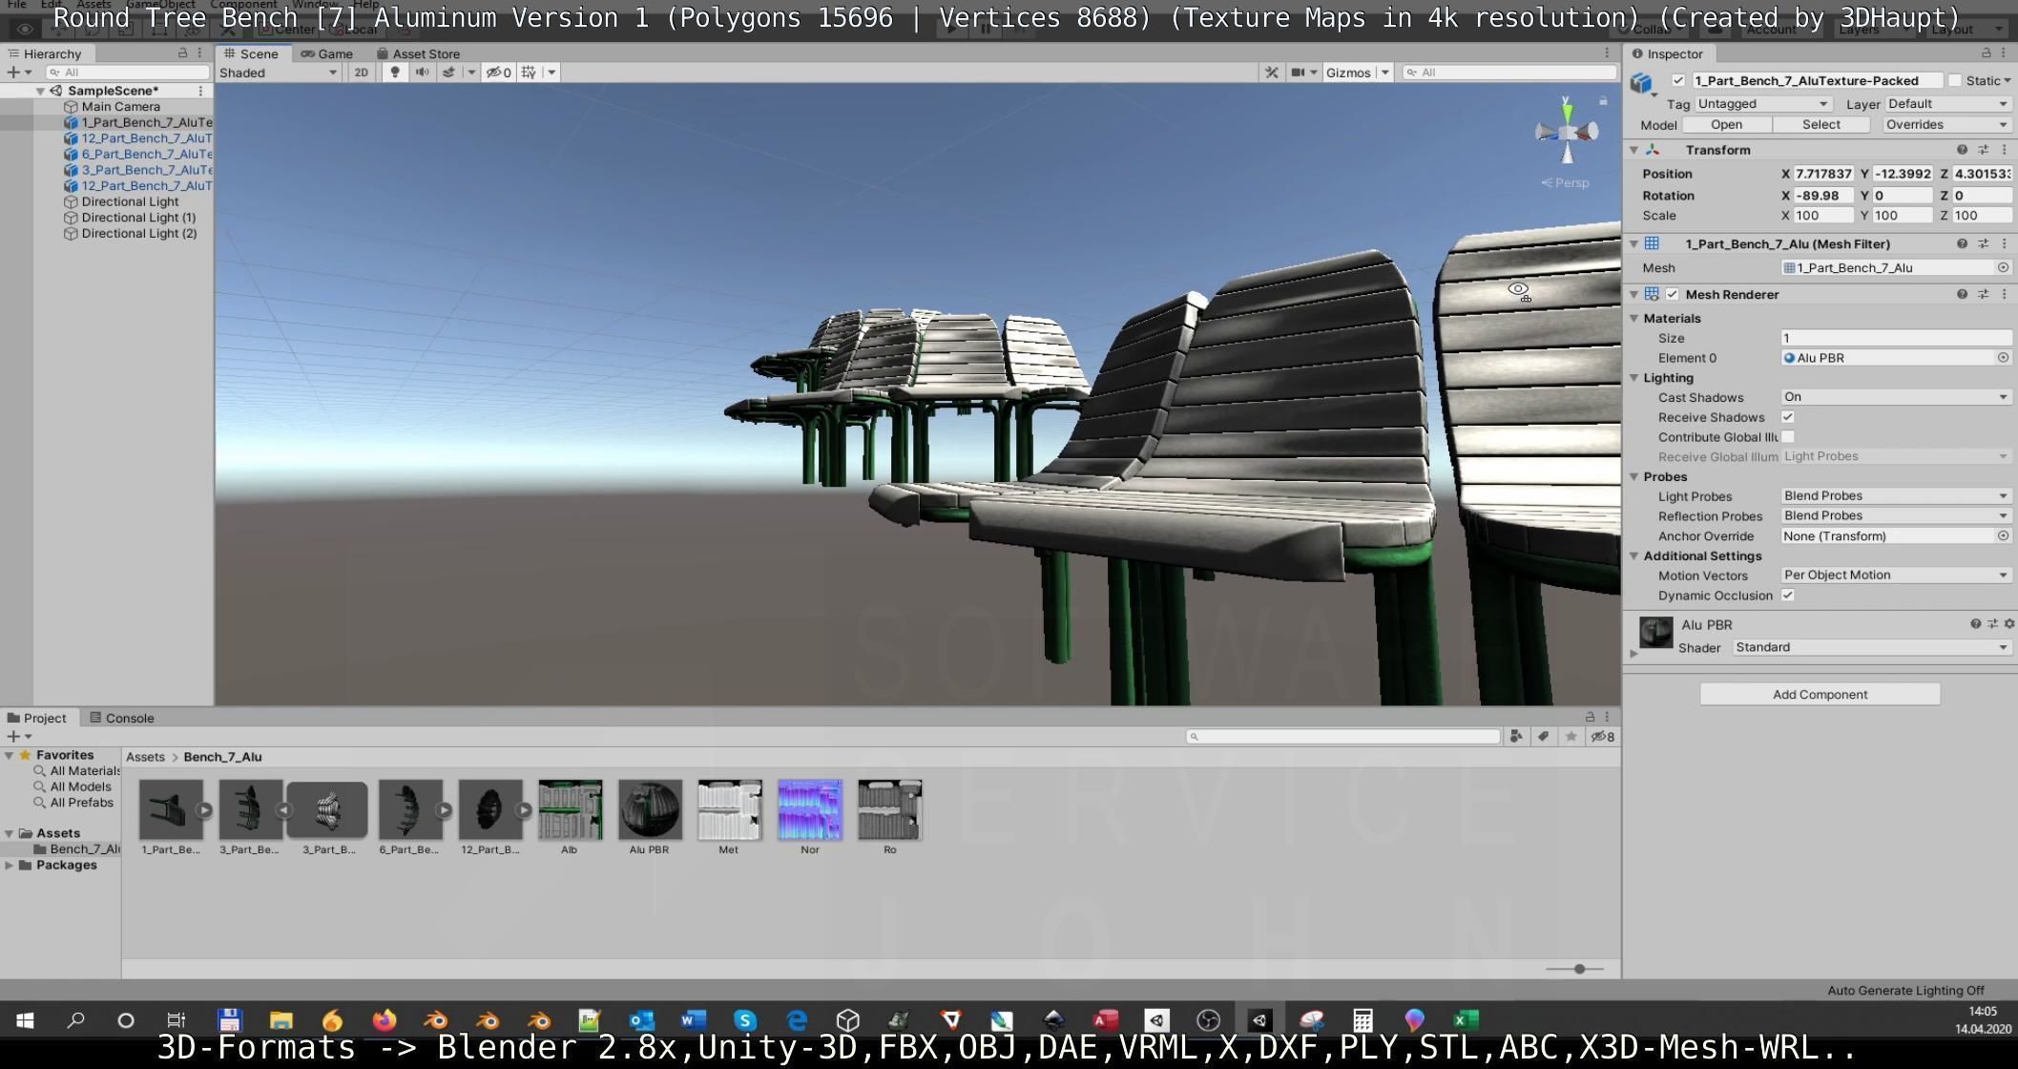
Task: Switch to 2D scene view mode
Action: (361, 73)
